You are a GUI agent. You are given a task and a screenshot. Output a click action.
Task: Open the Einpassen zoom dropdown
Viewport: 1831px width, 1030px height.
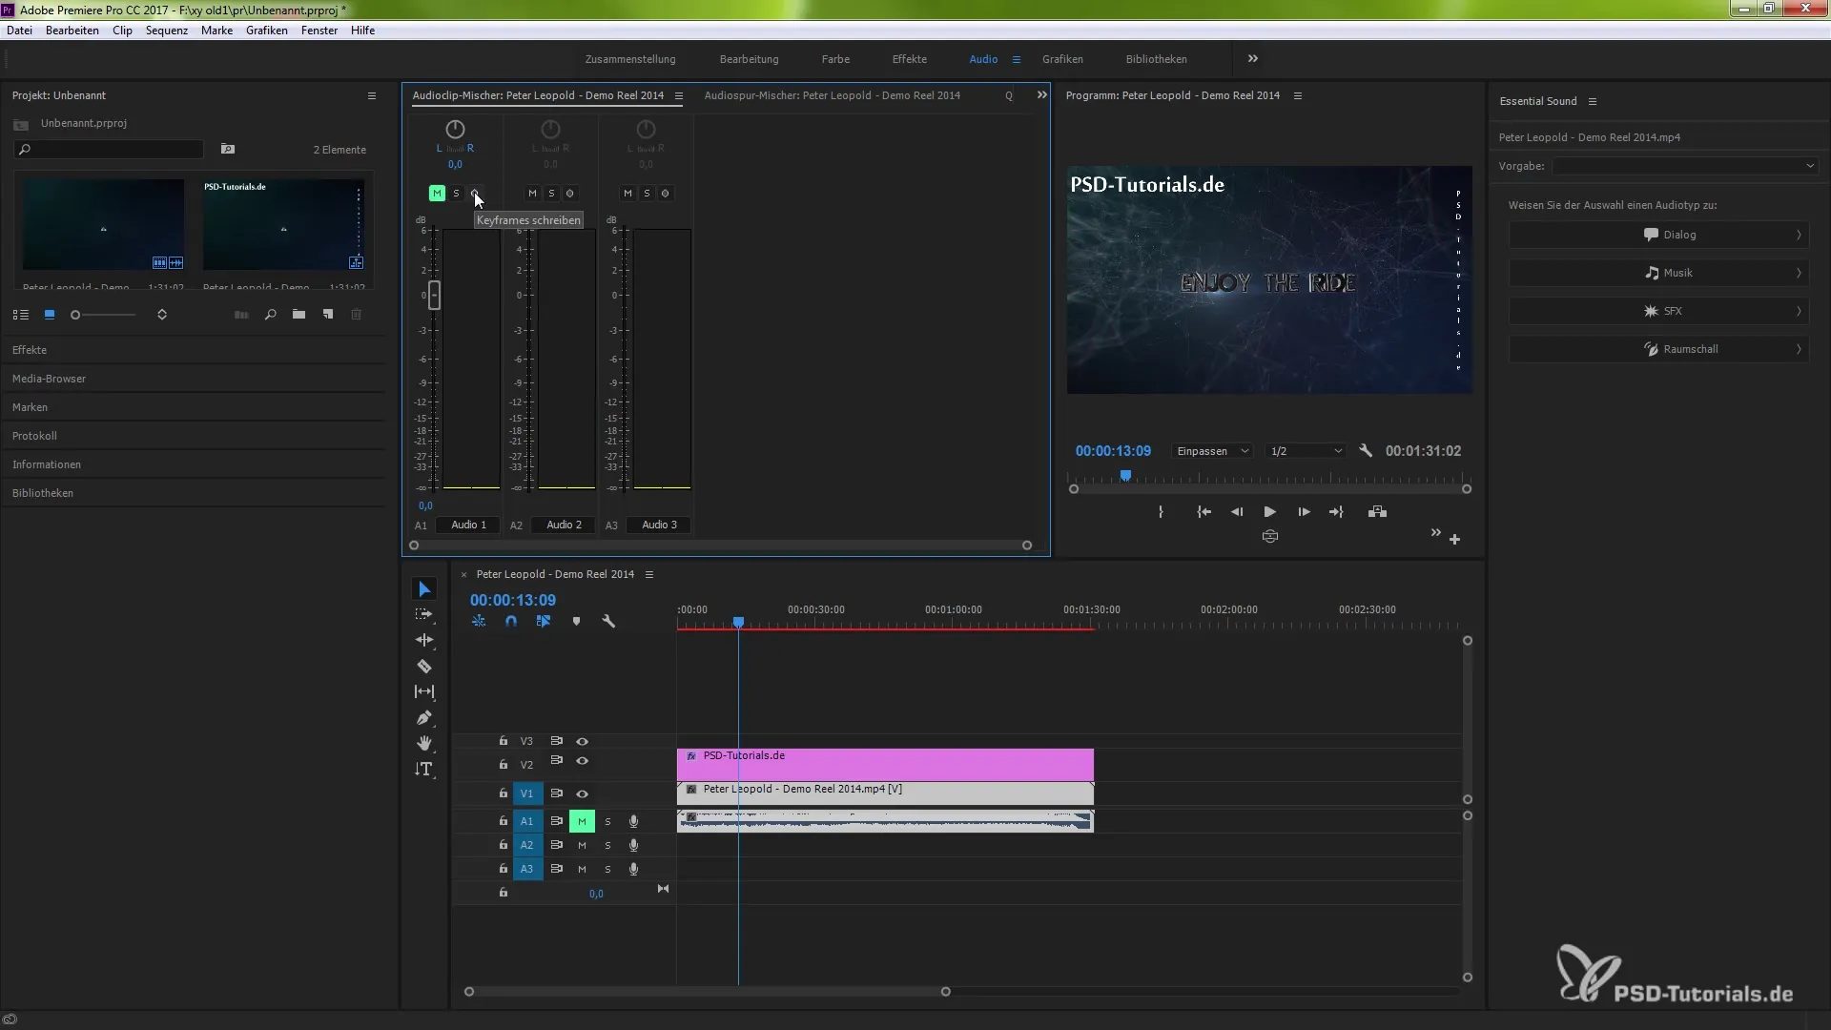tap(1212, 451)
